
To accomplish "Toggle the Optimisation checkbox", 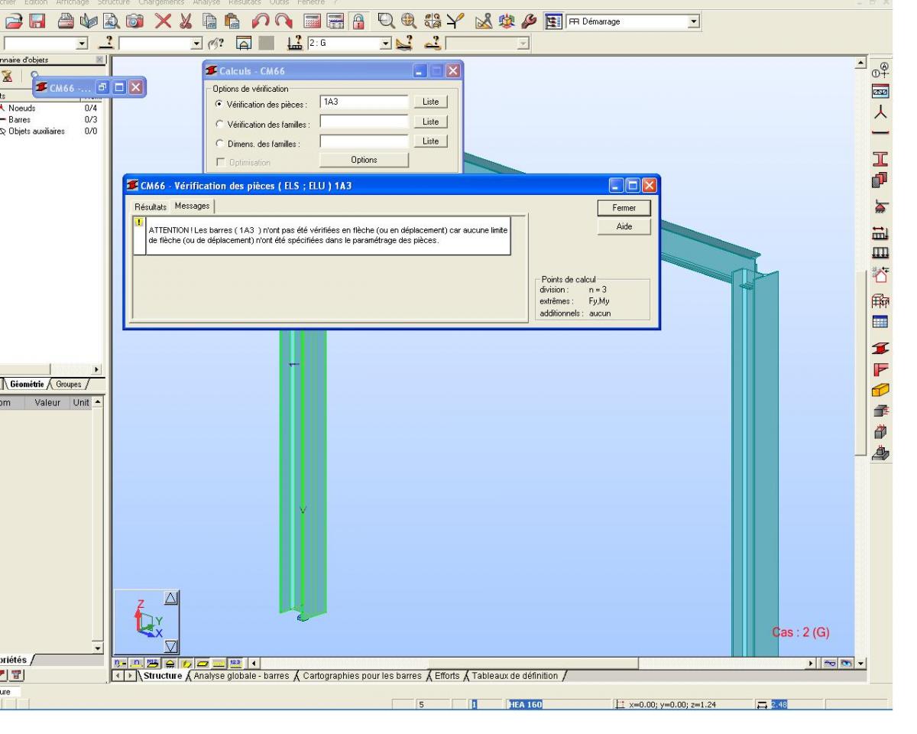I will (220, 162).
